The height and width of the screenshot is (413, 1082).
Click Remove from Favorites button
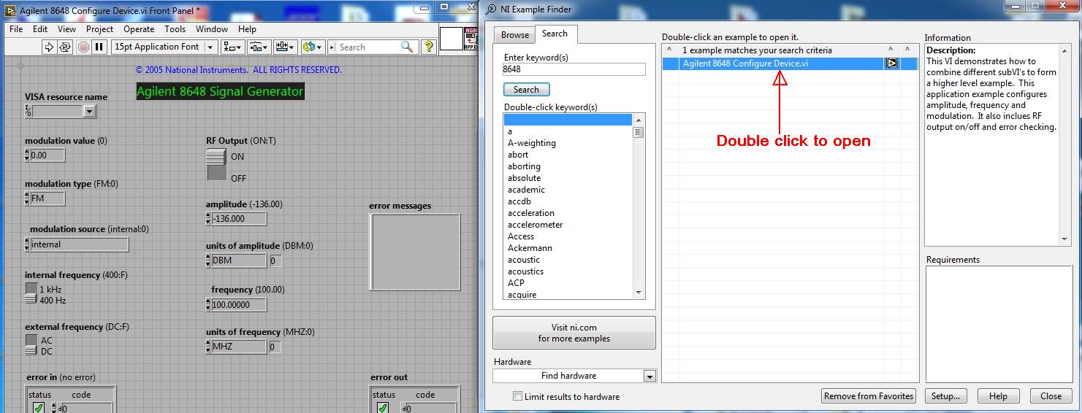tap(869, 396)
